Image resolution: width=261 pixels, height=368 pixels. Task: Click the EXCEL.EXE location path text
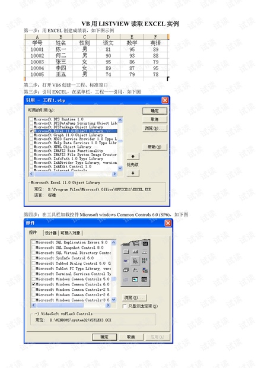tap(100, 189)
